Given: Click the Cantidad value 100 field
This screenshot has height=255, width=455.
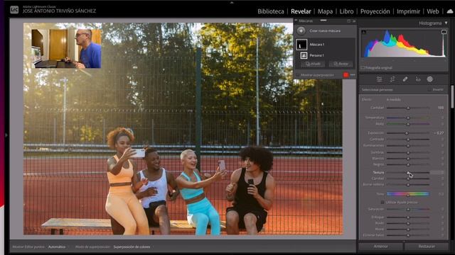Looking at the screenshot, I should point(441,108).
